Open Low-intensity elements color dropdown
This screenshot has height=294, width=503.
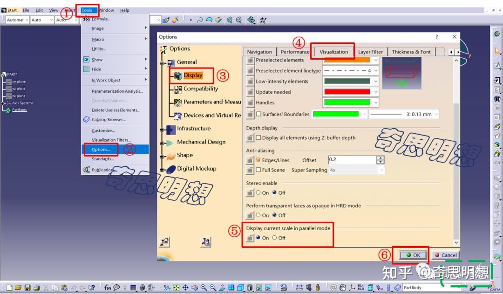pos(376,81)
